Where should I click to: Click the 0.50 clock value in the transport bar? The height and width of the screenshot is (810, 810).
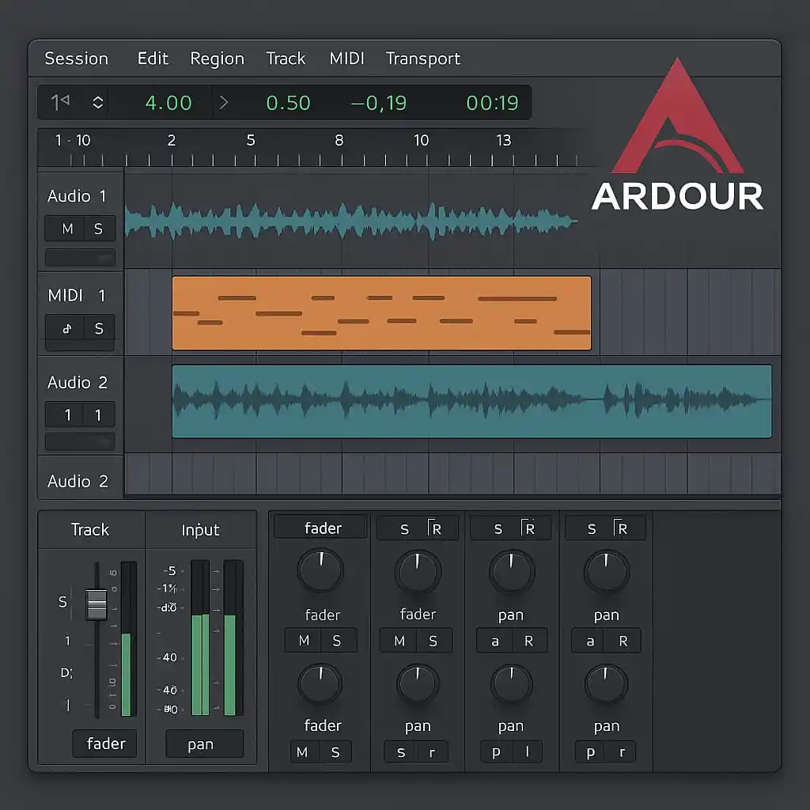click(288, 103)
